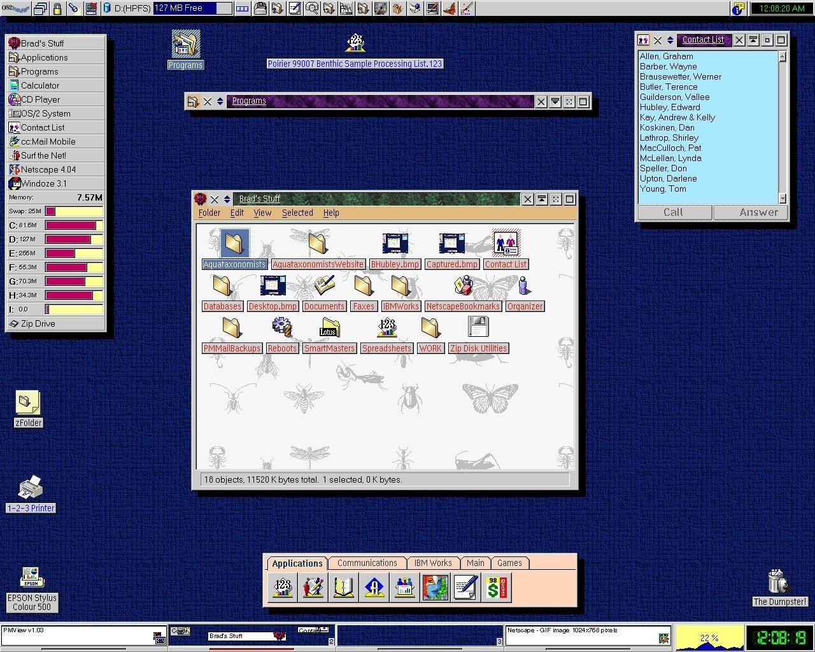The height and width of the screenshot is (652, 815).
Task: Click the Answer button in Contact List
Action: [x=750, y=212]
